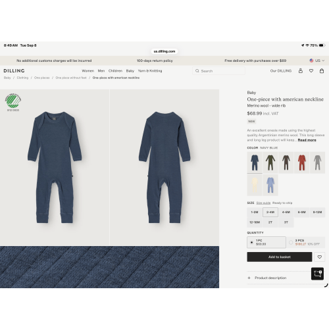This screenshot has width=329, height=329.
Task: Open the Size guide link
Action: 263,203
